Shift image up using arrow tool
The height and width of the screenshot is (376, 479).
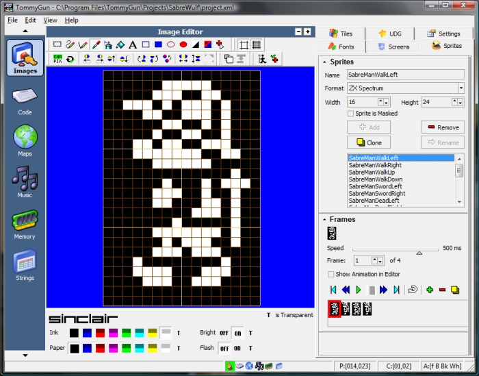tap(112, 59)
